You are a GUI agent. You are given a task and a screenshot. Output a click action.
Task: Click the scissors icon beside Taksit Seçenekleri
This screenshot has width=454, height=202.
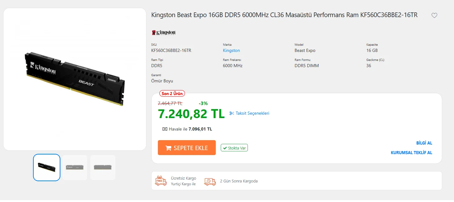click(x=231, y=113)
